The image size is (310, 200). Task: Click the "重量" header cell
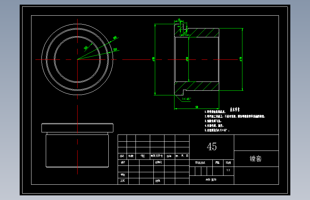click(x=217, y=163)
